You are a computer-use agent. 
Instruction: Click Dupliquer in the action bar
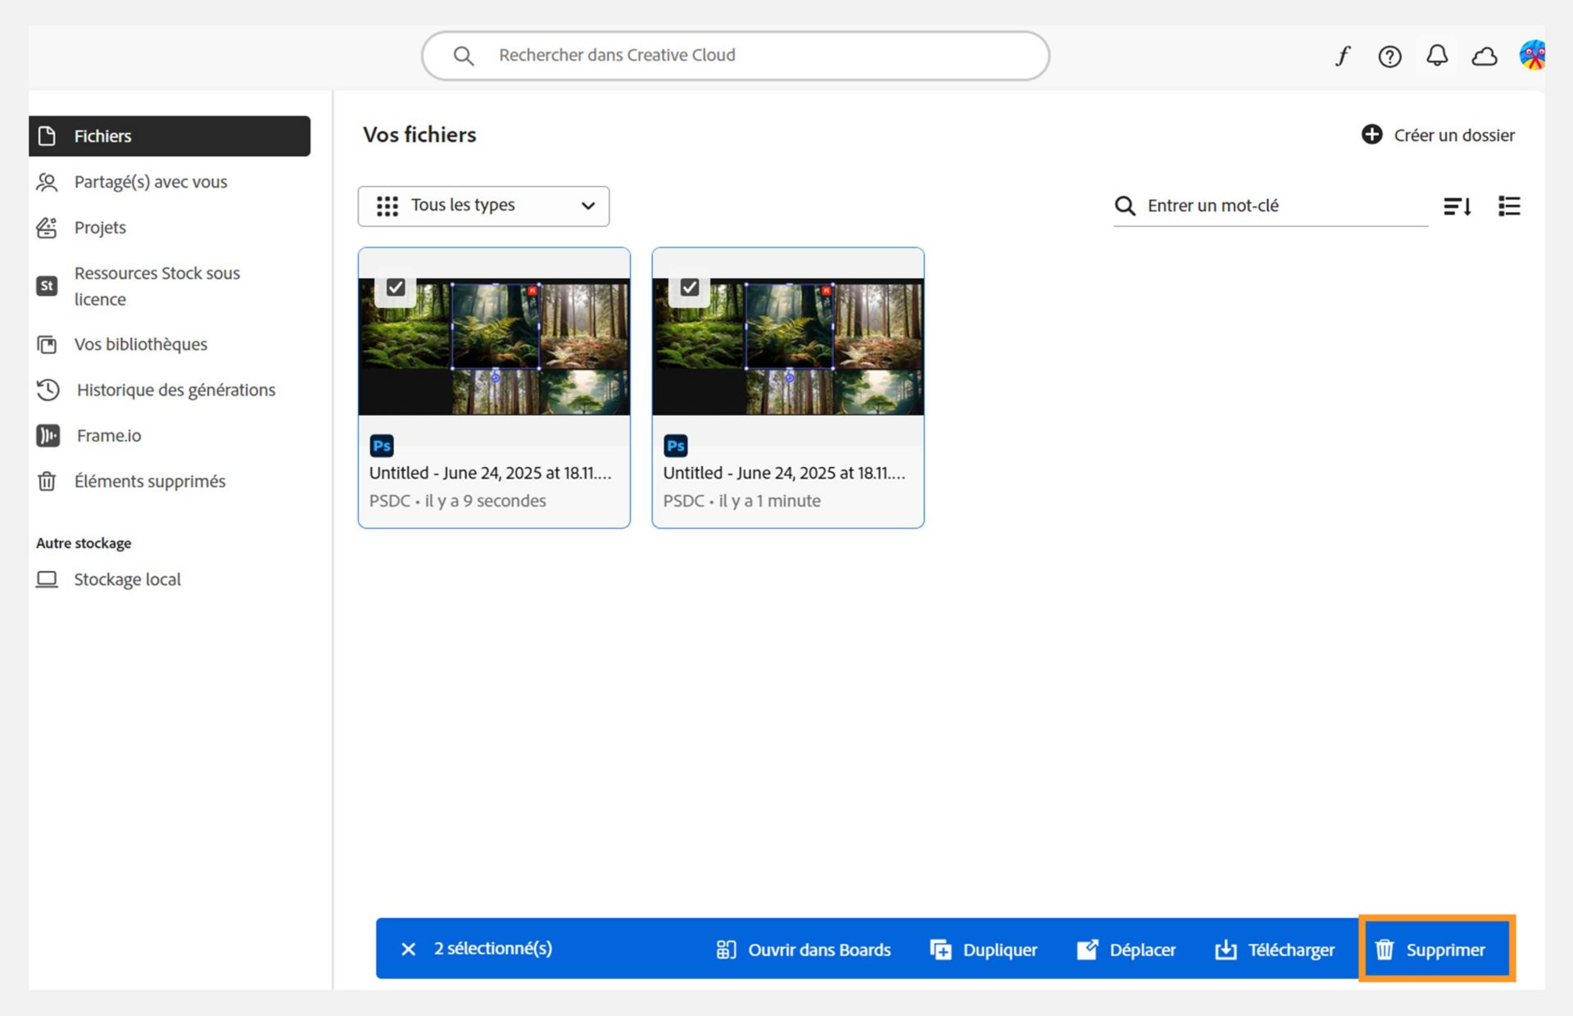[x=984, y=950]
